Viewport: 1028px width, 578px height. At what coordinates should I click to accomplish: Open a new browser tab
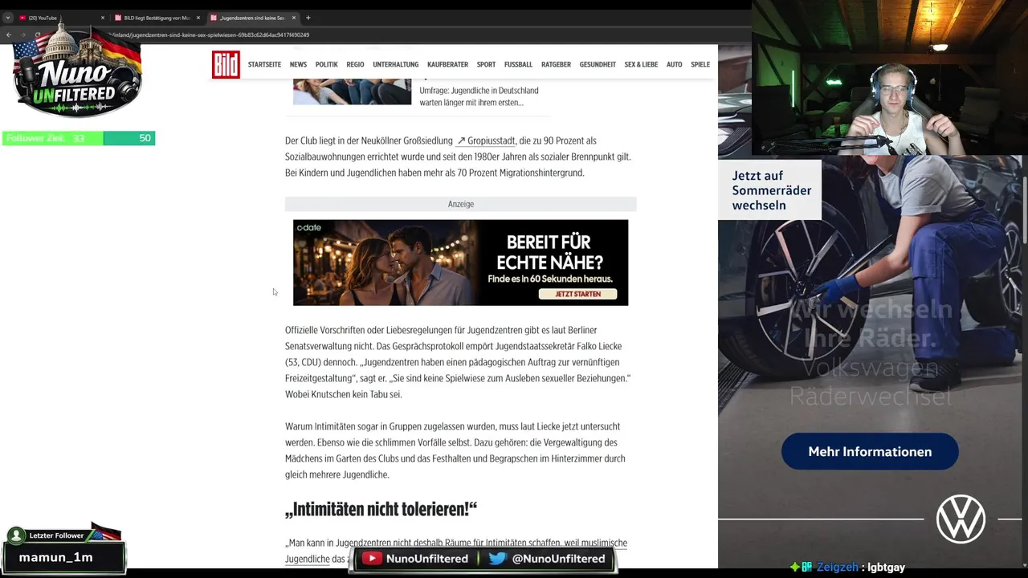[x=308, y=18]
